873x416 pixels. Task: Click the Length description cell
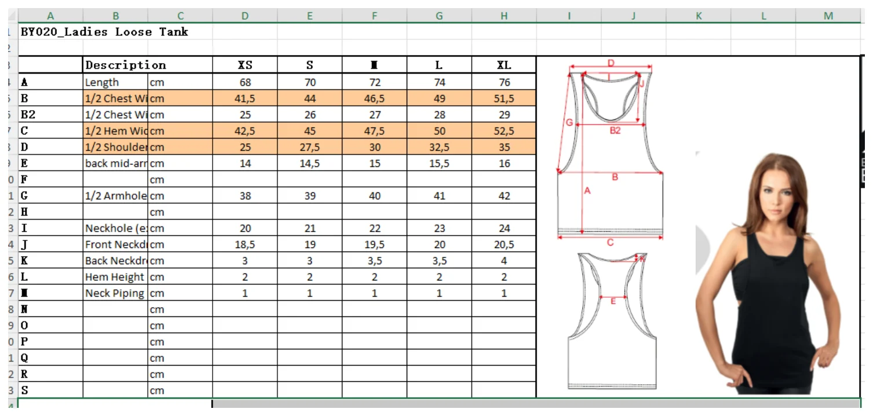pyautogui.click(x=115, y=82)
